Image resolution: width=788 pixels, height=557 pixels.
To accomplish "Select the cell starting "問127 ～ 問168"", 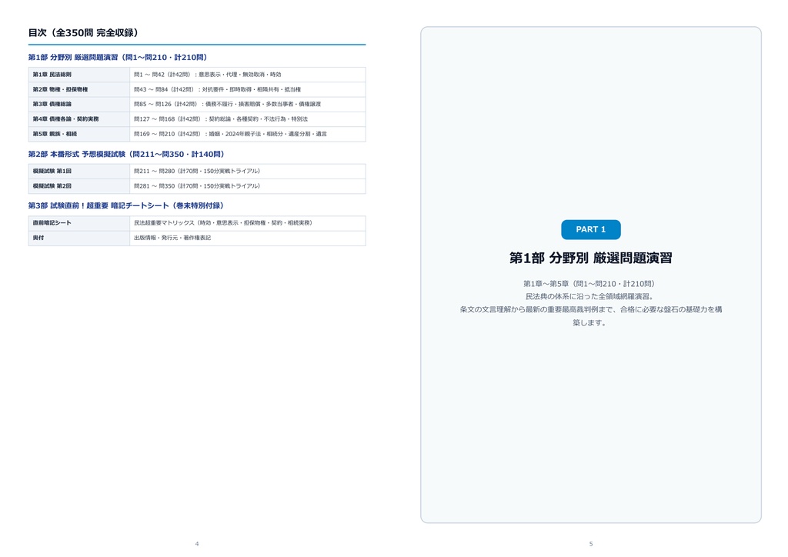I will click(x=247, y=119).
